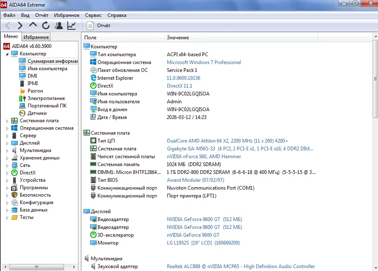The width and height of the screenshot is (378, 271).
Task: Click the Up level arrow icon
Action: click(33, 26)
